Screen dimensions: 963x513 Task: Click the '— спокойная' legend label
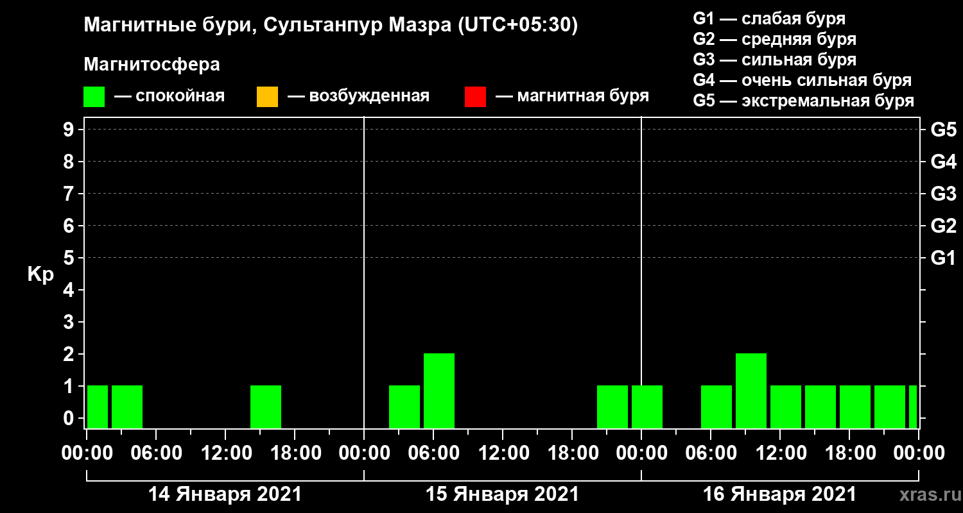click(x=169, y=97)
